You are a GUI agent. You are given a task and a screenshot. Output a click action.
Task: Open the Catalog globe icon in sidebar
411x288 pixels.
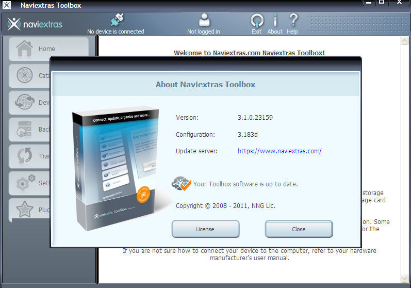pos(25,75)
